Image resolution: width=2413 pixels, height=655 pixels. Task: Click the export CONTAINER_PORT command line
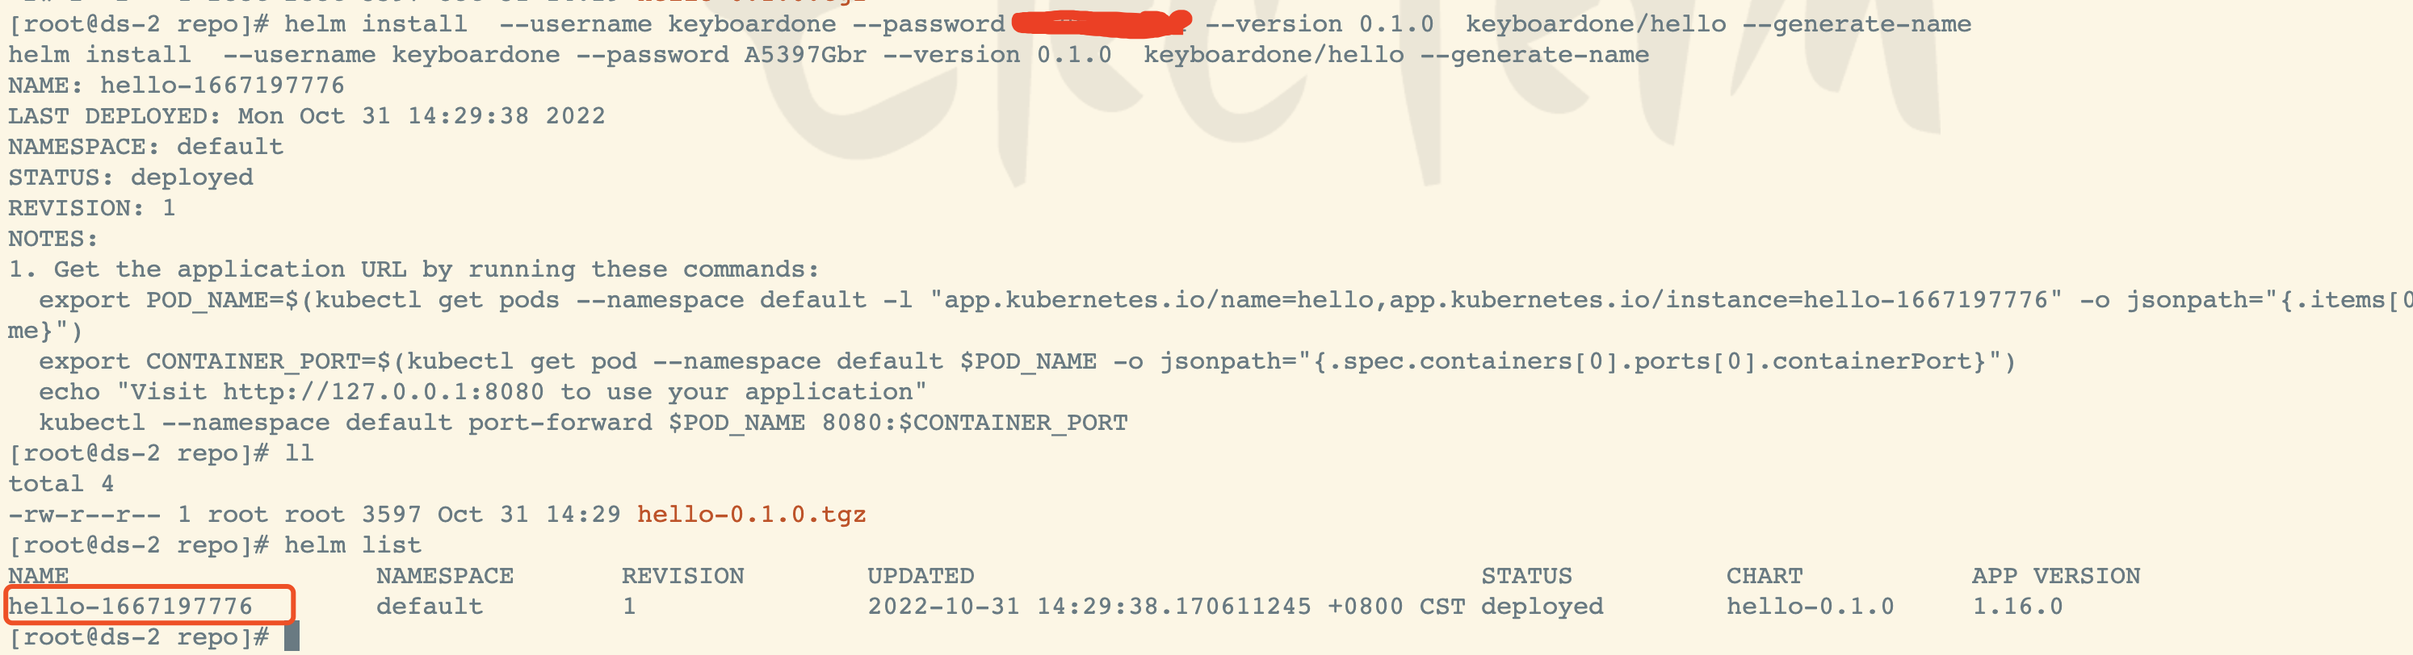click(1026, 361)
